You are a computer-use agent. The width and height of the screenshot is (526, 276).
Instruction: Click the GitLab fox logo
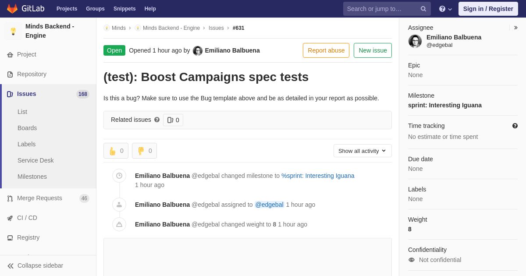pos(12,9)
